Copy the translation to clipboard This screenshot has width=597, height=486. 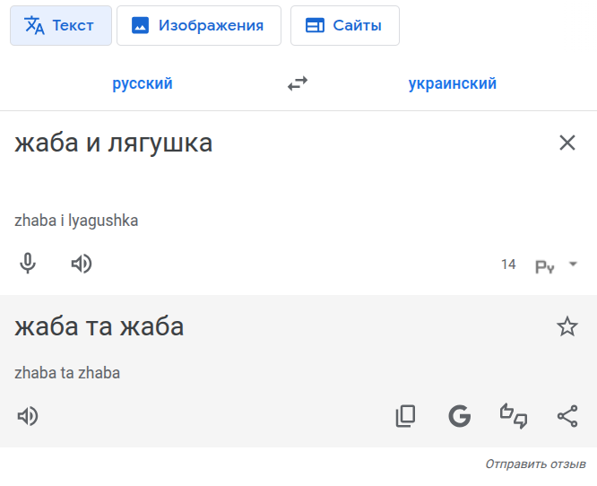(406, 416)
